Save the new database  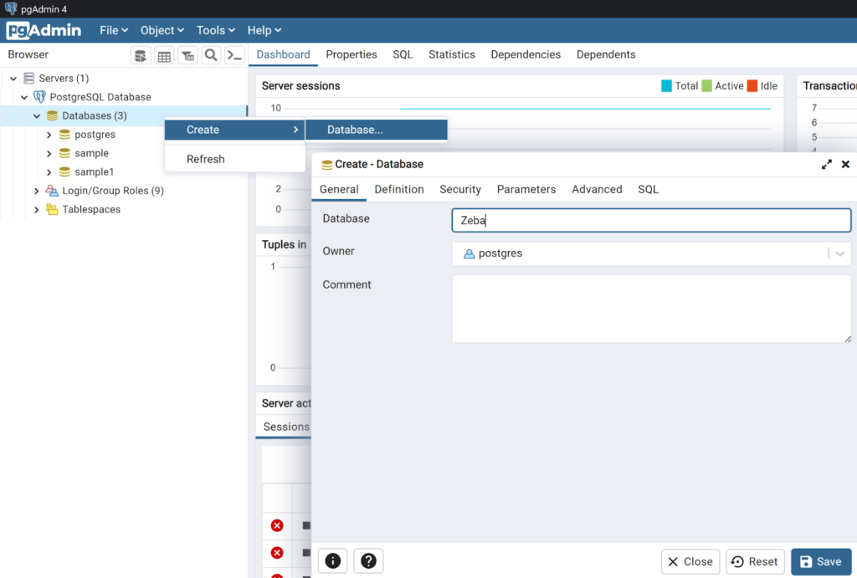click(821, 561)
